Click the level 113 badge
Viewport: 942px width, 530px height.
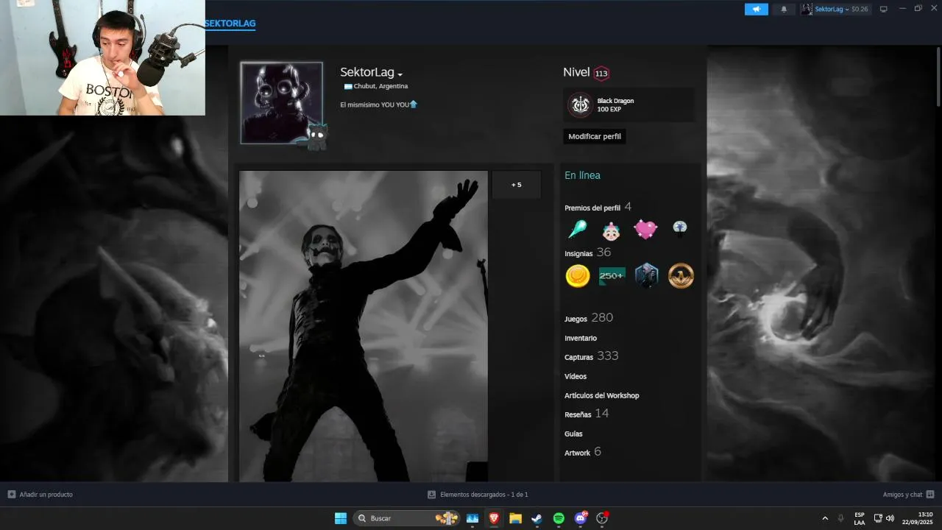click(601, 74)
